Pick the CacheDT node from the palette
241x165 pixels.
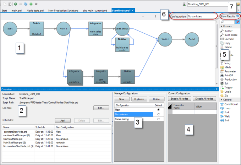tap(230, 39)
